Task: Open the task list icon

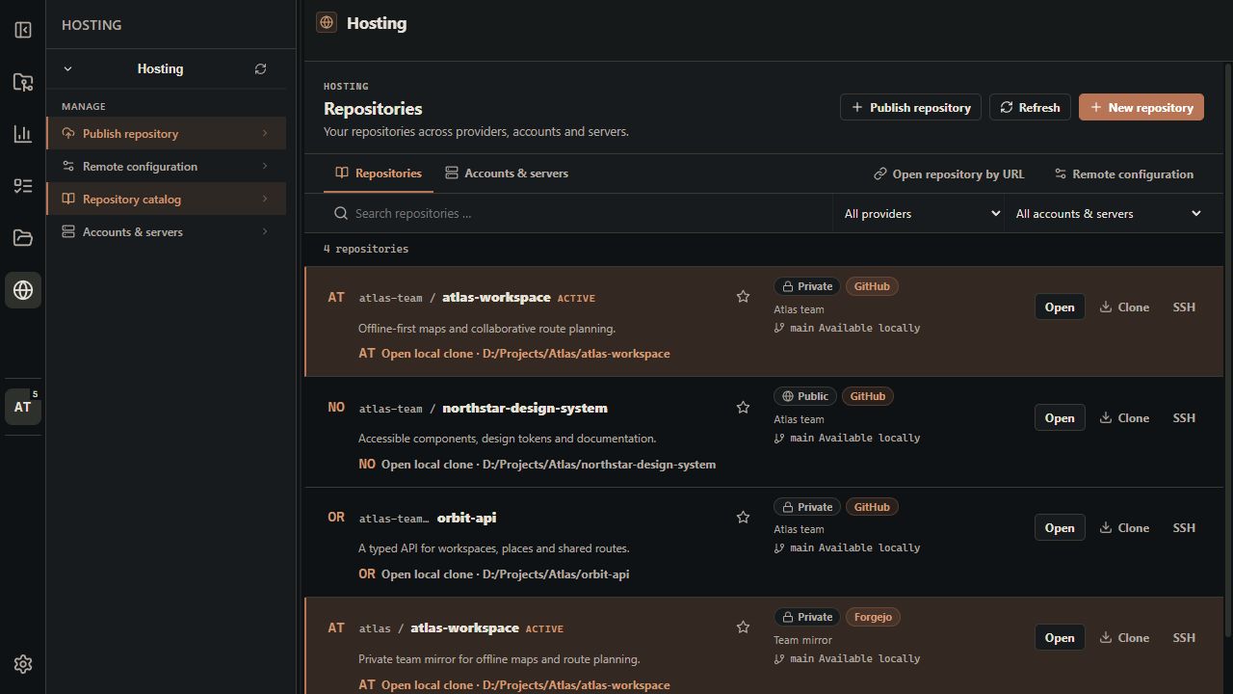Action: pos(23,186)
